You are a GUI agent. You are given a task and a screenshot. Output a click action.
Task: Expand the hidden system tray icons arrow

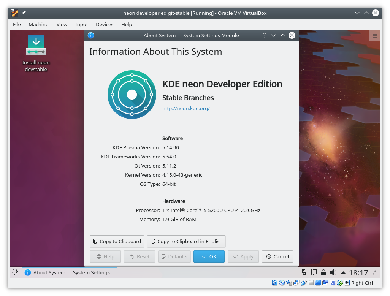tap(343, 272)
